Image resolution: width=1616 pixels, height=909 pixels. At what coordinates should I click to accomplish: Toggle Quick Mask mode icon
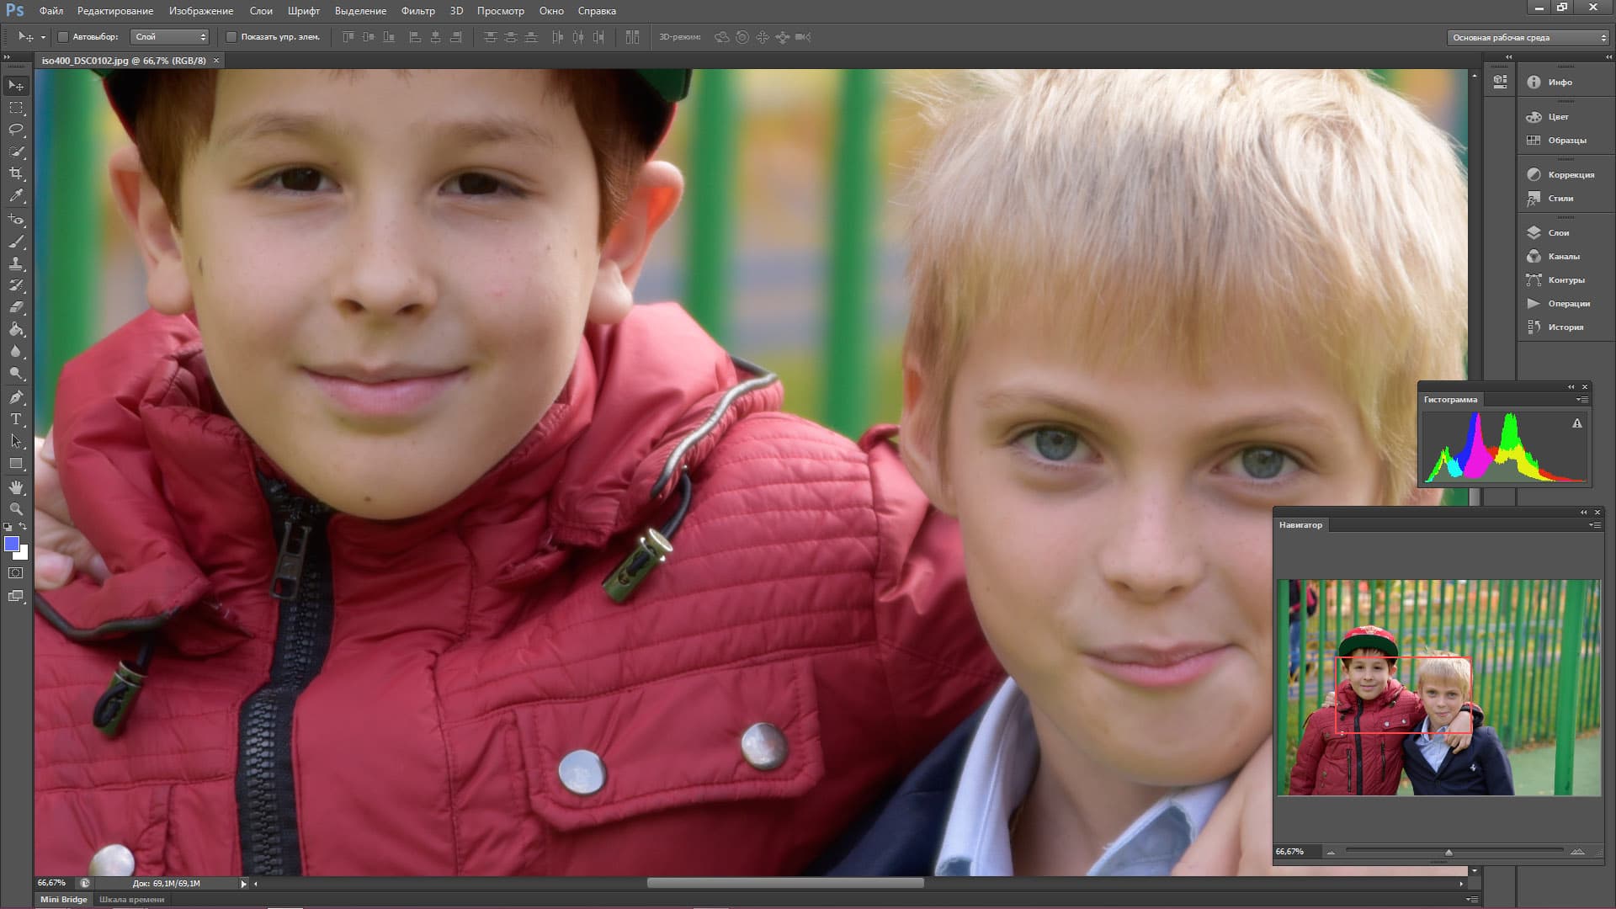click(16, 573)
